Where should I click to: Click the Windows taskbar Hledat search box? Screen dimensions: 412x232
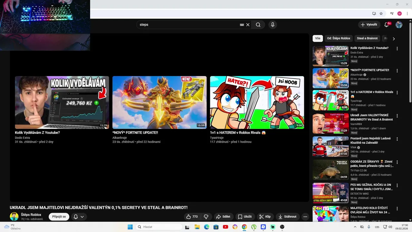(159, 227)
